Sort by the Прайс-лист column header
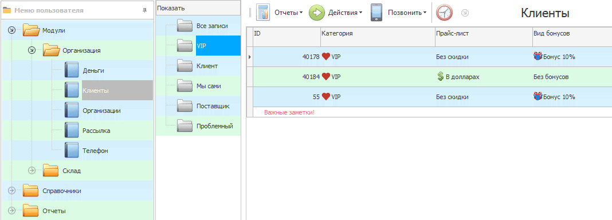Image resolution: width=612 pixels, height=220 pixels. click(484, 34)
